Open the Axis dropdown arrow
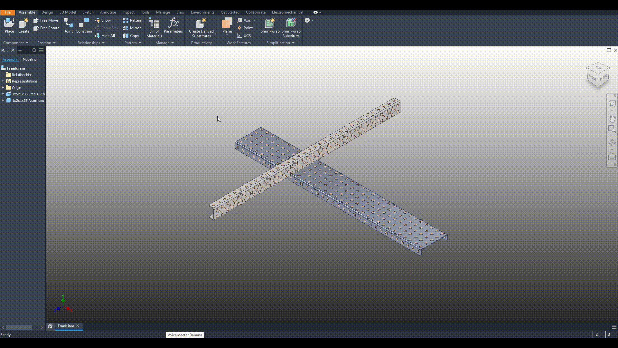618x348 pixels. point(254,20)
